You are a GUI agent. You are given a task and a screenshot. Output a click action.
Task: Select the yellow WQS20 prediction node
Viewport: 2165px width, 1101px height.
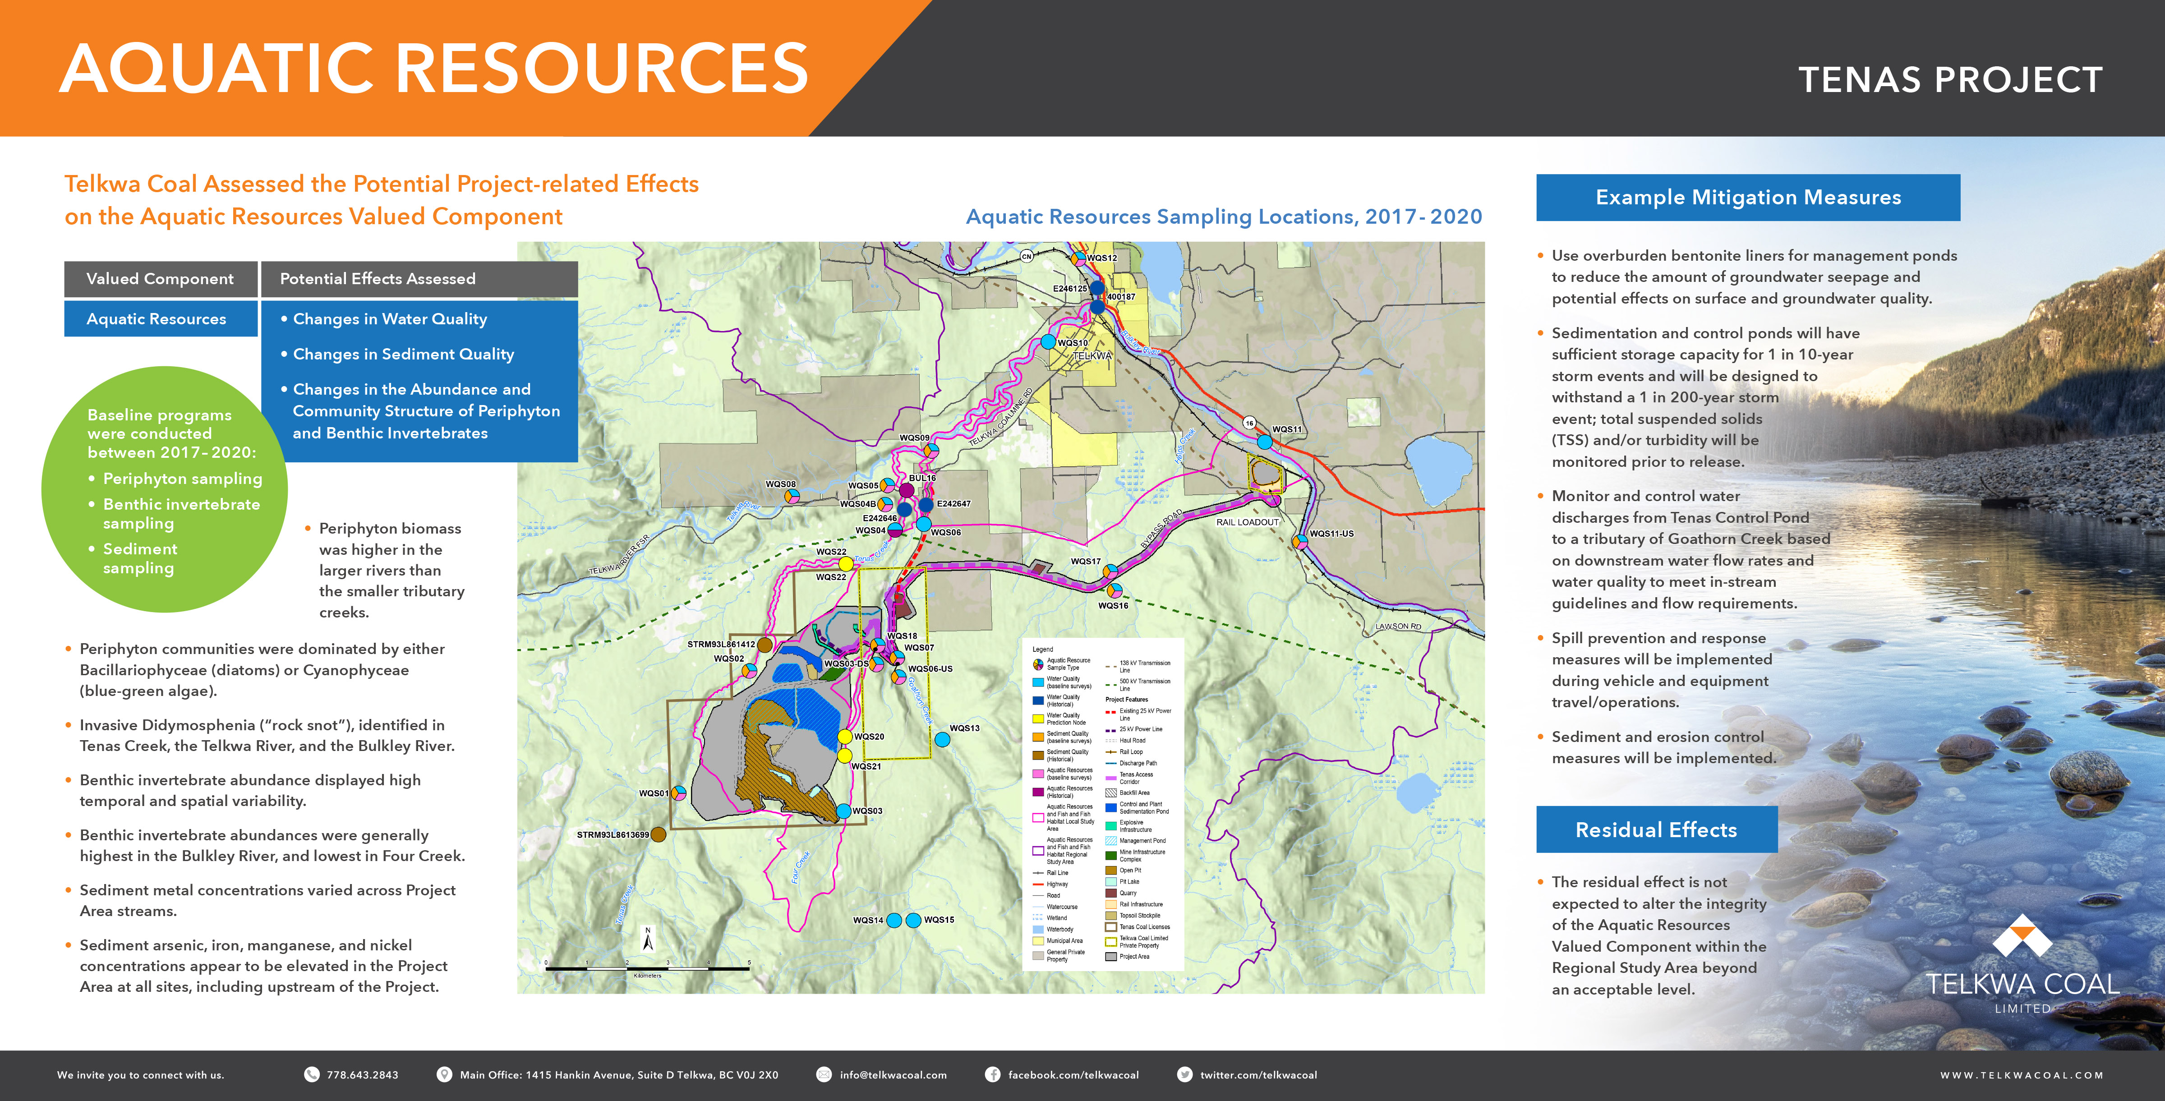click(x=845, y=737)
